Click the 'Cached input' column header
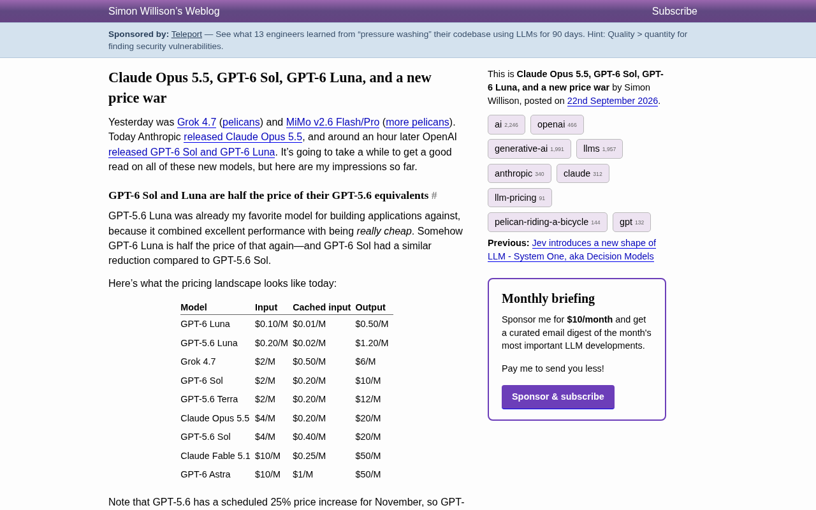 (322, 307)
